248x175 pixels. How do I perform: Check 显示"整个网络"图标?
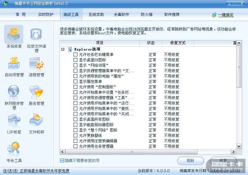75,130
